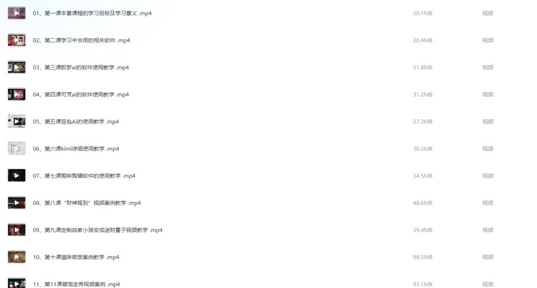Screen dimensions: 537x288
Task: Open file 03 即梦ai软件使用教学.mp4
Action: click(81, 68)
